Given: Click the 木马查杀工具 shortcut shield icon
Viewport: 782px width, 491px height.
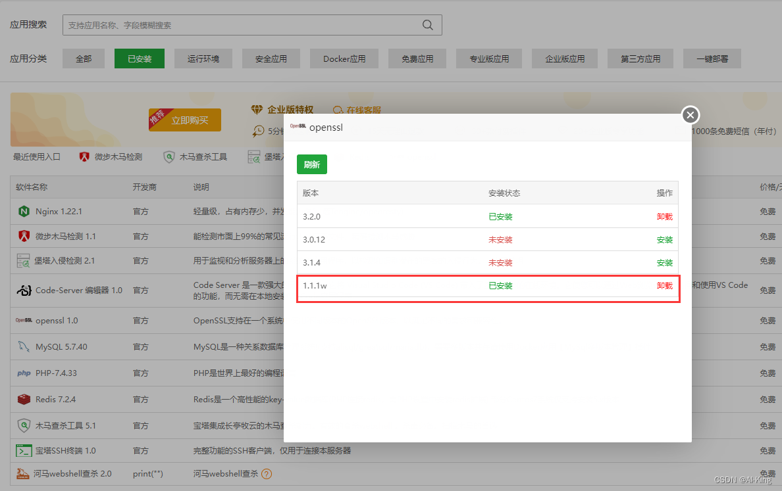Looking at the screenshot, I should (169, 157).
